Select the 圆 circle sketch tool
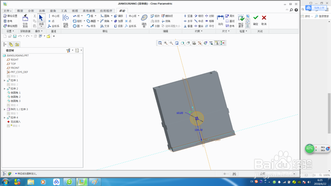Screen dimensions: 331x186 pyautogui.click(x=76, y=26)
